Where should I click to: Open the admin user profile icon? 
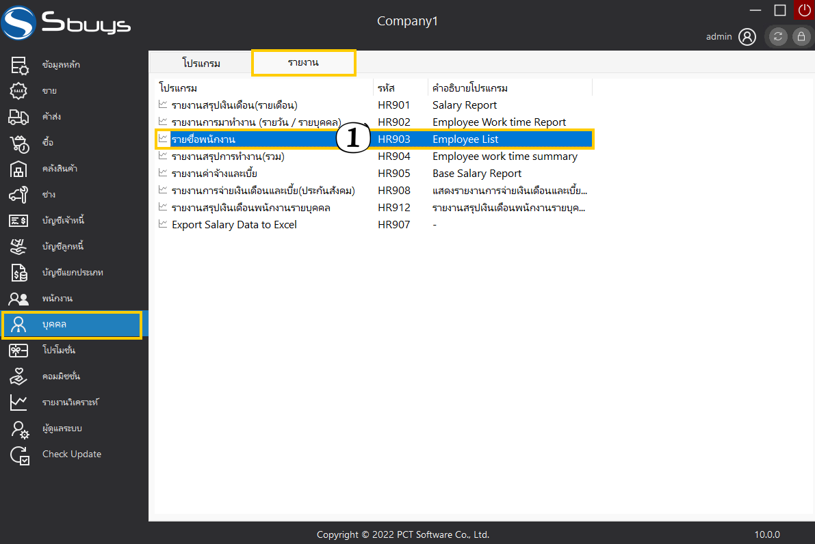point(747,37)
